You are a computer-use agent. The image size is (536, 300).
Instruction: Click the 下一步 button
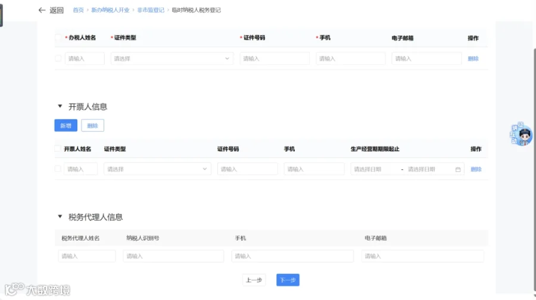288,280
